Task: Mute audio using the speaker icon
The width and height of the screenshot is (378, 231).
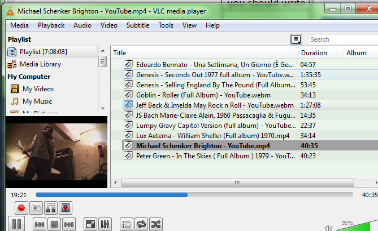Action: coord(328,228)
